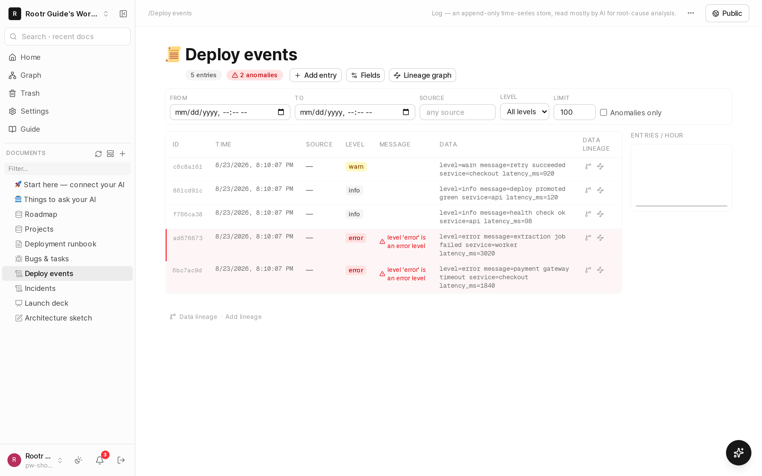Expand the user account switcher chevrons
Viewport: 762px width, 476px height.
tap(60, 460)
